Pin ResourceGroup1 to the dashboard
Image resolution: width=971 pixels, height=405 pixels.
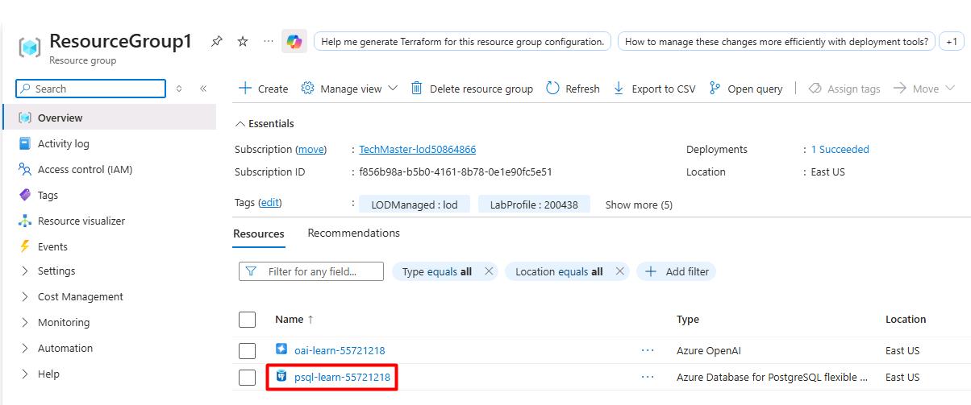tap(216, 42)
